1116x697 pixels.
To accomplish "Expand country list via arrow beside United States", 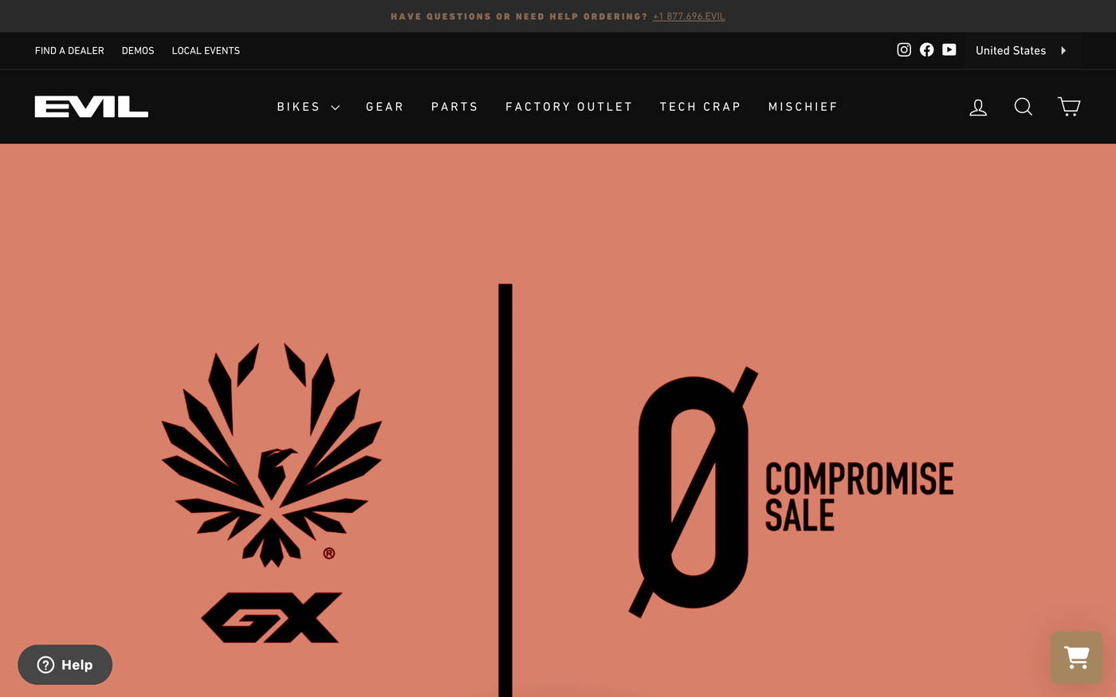I will coord(1063,50).
